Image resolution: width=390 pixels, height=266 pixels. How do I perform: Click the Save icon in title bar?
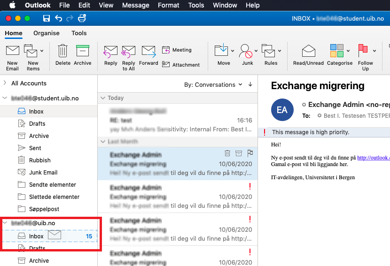coord(46,18)
